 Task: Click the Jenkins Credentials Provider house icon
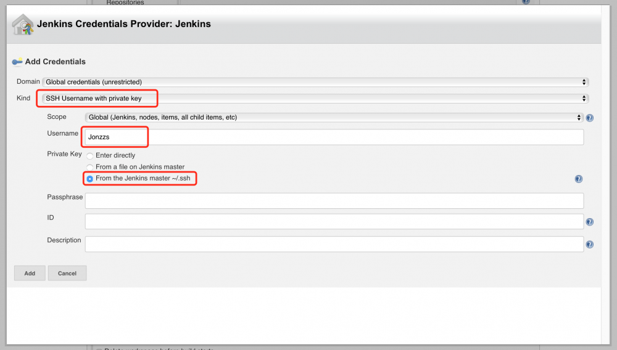point(23,25)
